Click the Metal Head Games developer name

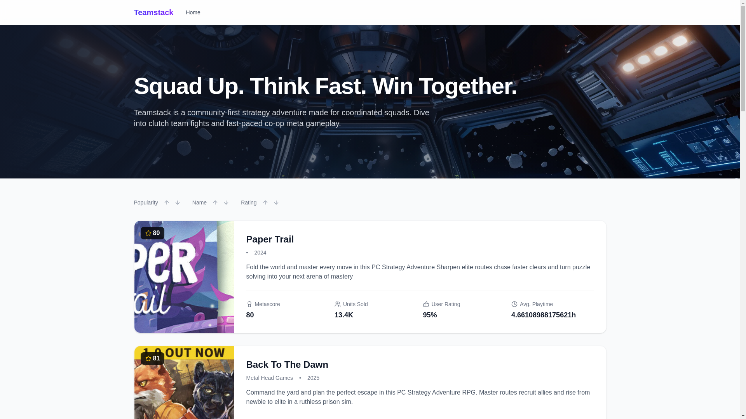270,378
